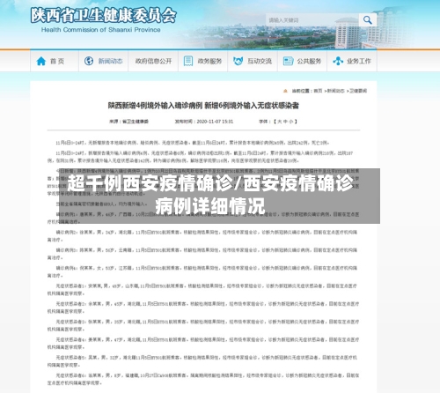Viewport: 440px width, 393px height.
Task: Open the 新闻动态 navigation item
Action: [103, 61]
